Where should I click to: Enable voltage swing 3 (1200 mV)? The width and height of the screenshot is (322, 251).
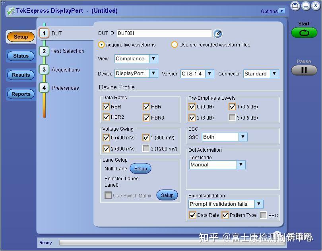[x=146, y=149]
